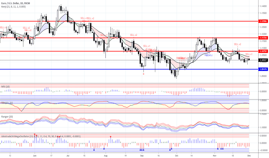Click the Ranger (20) indicator label
The image size is (269, 158).
coord(7,116)
